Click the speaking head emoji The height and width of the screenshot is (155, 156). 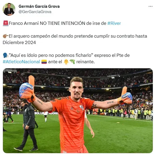pos(6,55)
